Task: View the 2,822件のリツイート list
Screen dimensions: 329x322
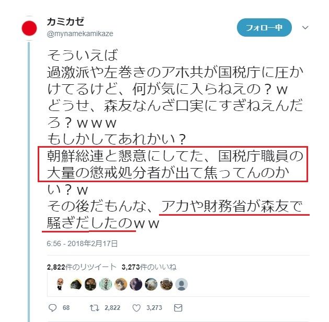Action: pyautogui.click(x=82, y=267)
